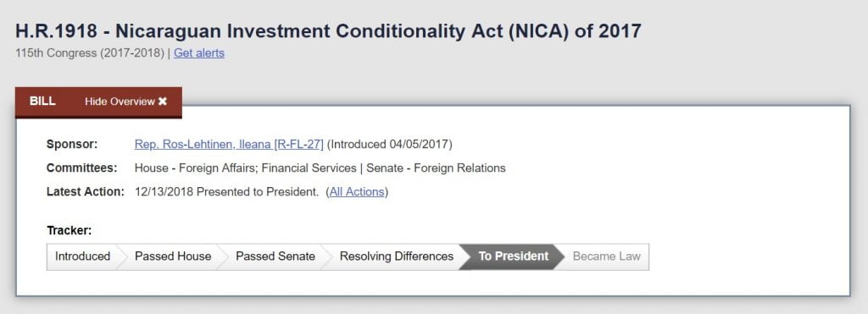Open Rep. Ros-Lehtinen, Ileana sponsor link
The width and height of the screenshot is (868, 314).
coord(229,144)
